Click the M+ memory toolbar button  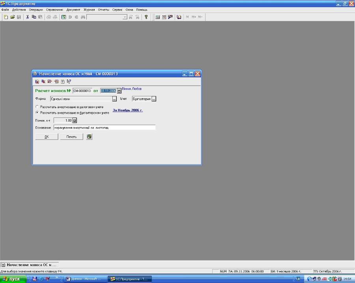pos(194,17)
